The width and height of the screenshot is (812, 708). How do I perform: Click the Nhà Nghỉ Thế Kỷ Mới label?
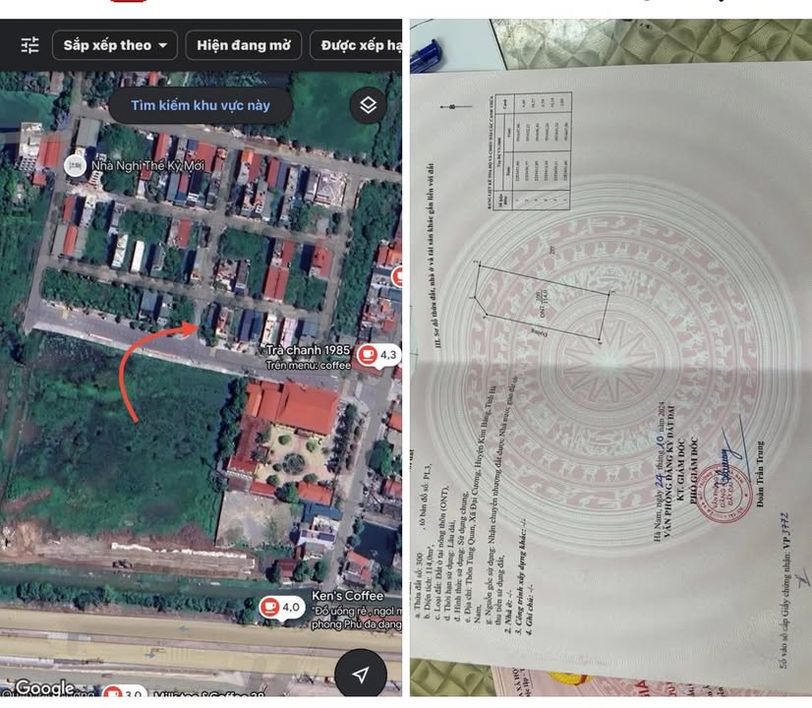[153, 165]
